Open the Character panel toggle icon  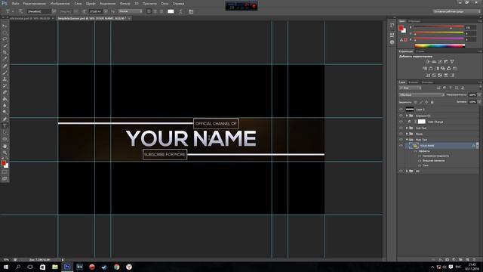(x=191, y=11)
